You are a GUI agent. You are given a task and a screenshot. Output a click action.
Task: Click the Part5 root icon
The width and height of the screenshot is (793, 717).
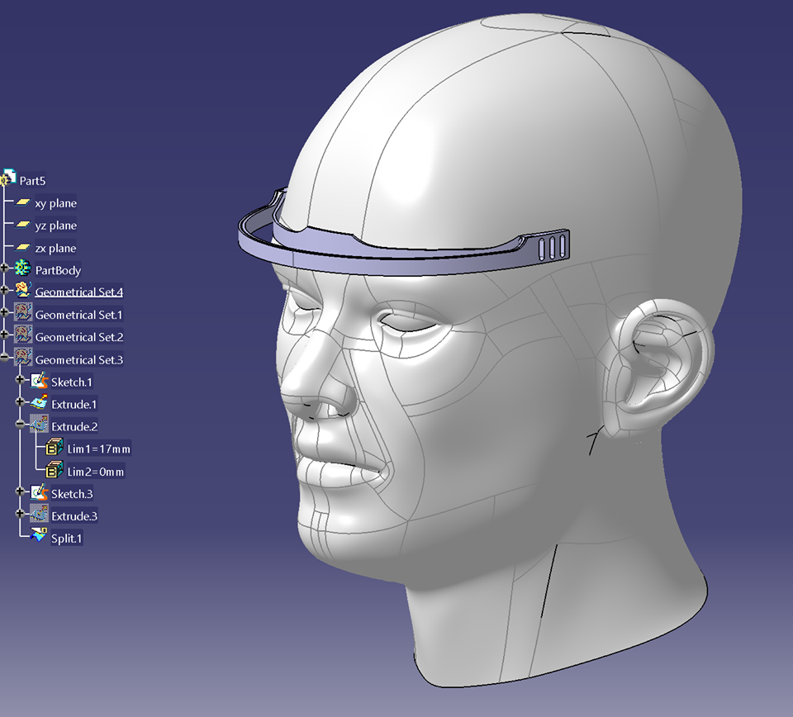click(x=8, y=178)
